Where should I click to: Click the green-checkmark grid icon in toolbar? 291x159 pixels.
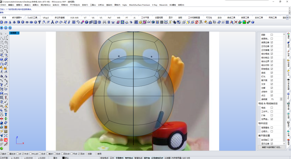tap(123, 22)
